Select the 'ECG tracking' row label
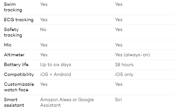The image size is (175, 110). (x=18, y=20)
